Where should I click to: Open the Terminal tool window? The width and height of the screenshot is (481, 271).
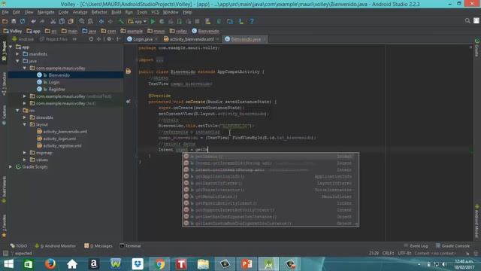click(x=130, y=246)
